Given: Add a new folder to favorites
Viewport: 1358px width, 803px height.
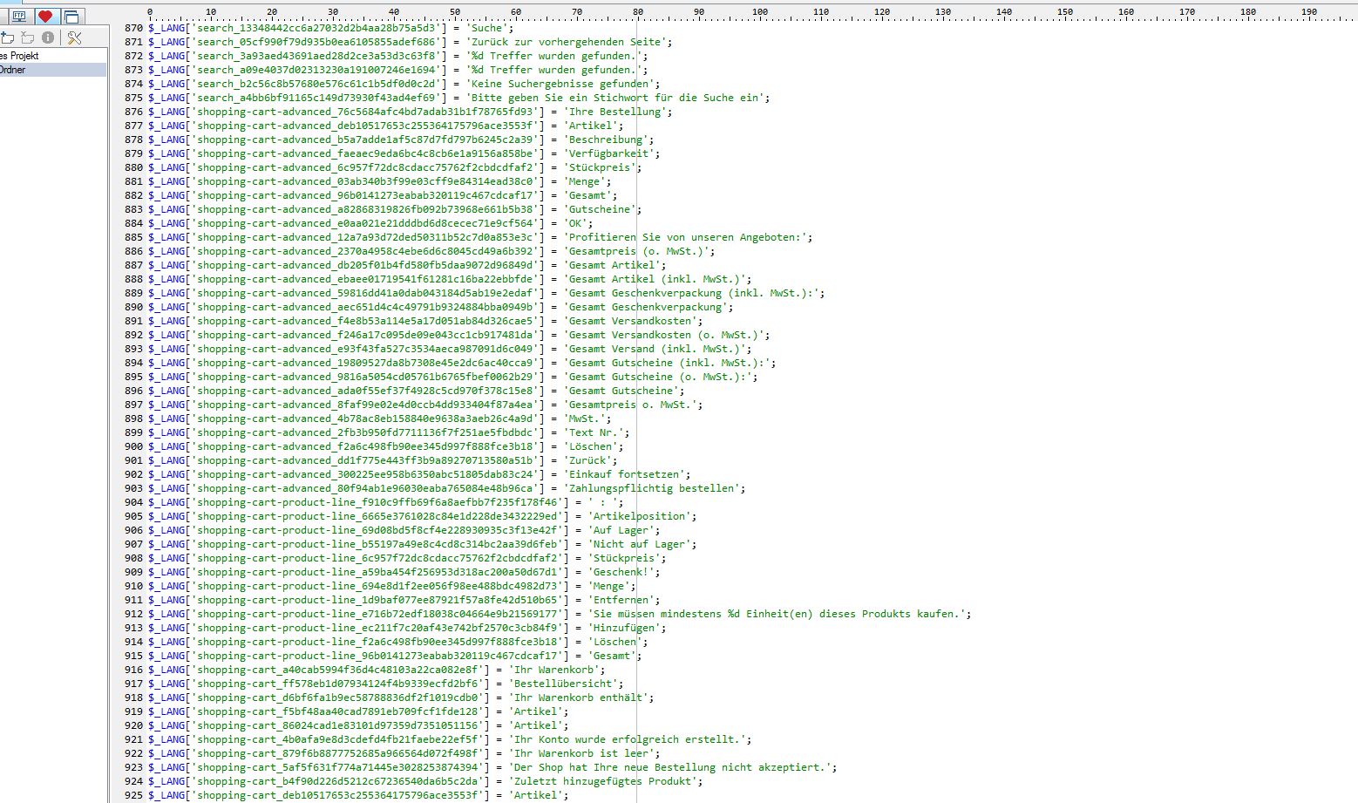Looking at the screenshot, I should coord(8,37).
